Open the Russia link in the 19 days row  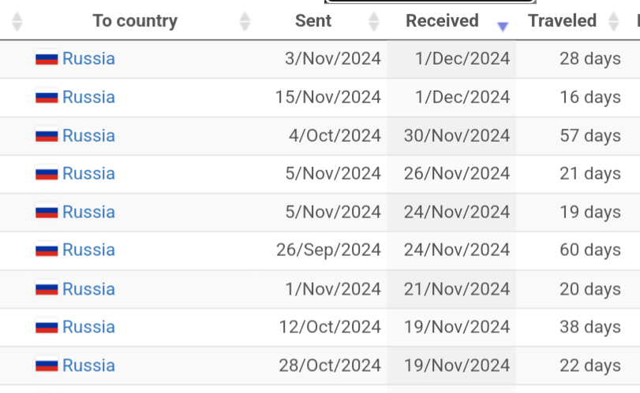pyautogui.click(x=88, y=212)
